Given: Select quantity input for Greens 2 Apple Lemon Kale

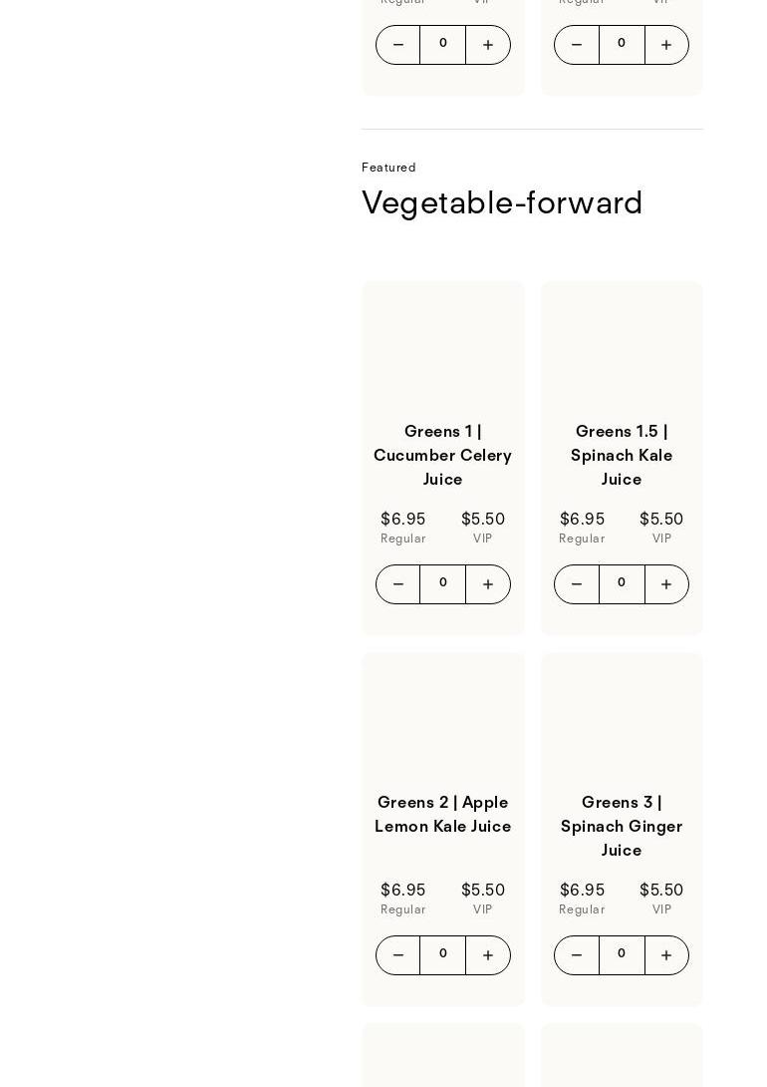Looking at the screenshot, I should click(443, 955).
